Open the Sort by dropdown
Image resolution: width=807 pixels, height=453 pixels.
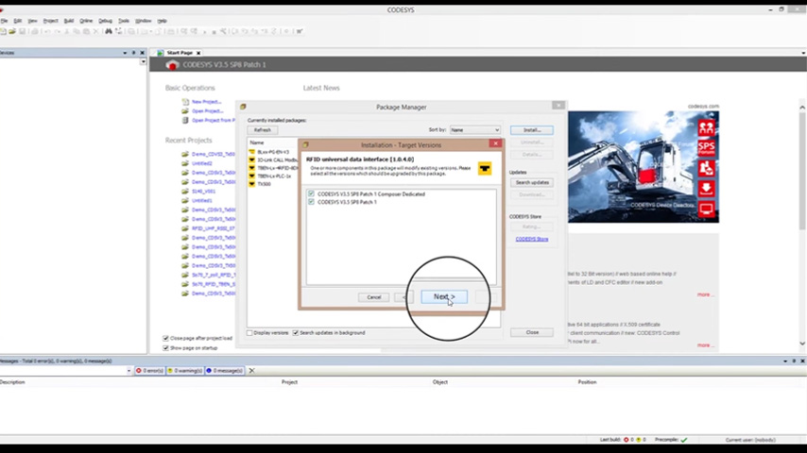coord(495,130)
